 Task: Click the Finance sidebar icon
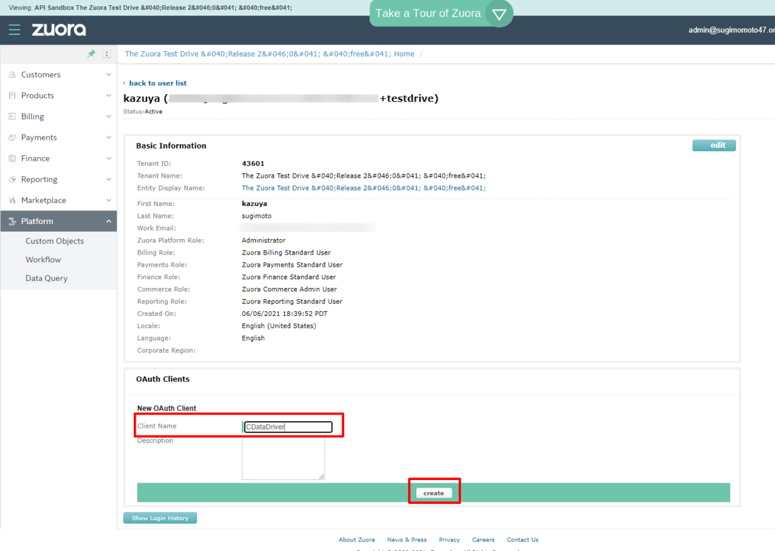click(12, 158)
